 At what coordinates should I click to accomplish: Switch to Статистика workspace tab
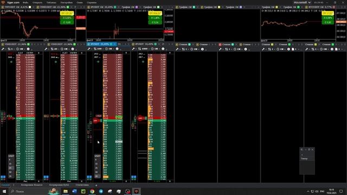82,185
